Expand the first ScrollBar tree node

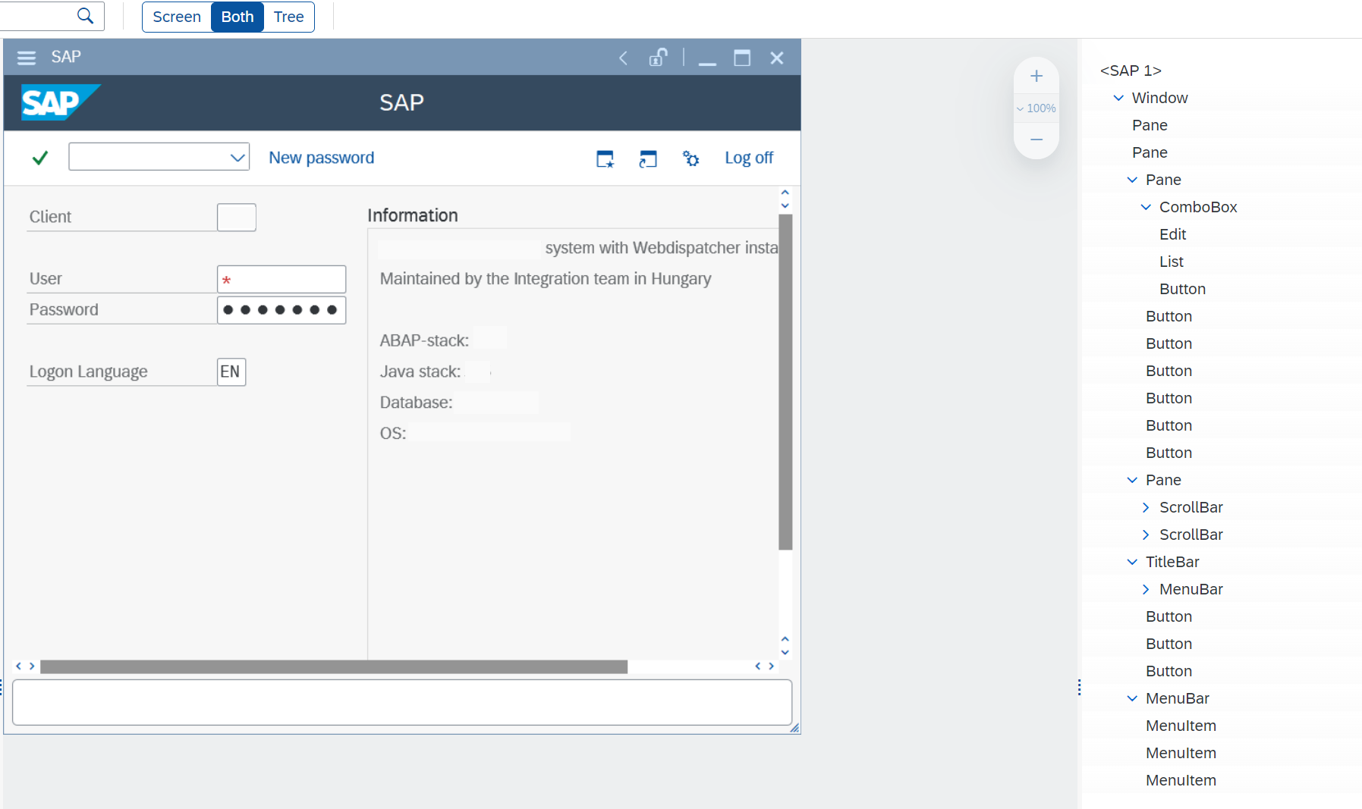[x=1146, y=507]
